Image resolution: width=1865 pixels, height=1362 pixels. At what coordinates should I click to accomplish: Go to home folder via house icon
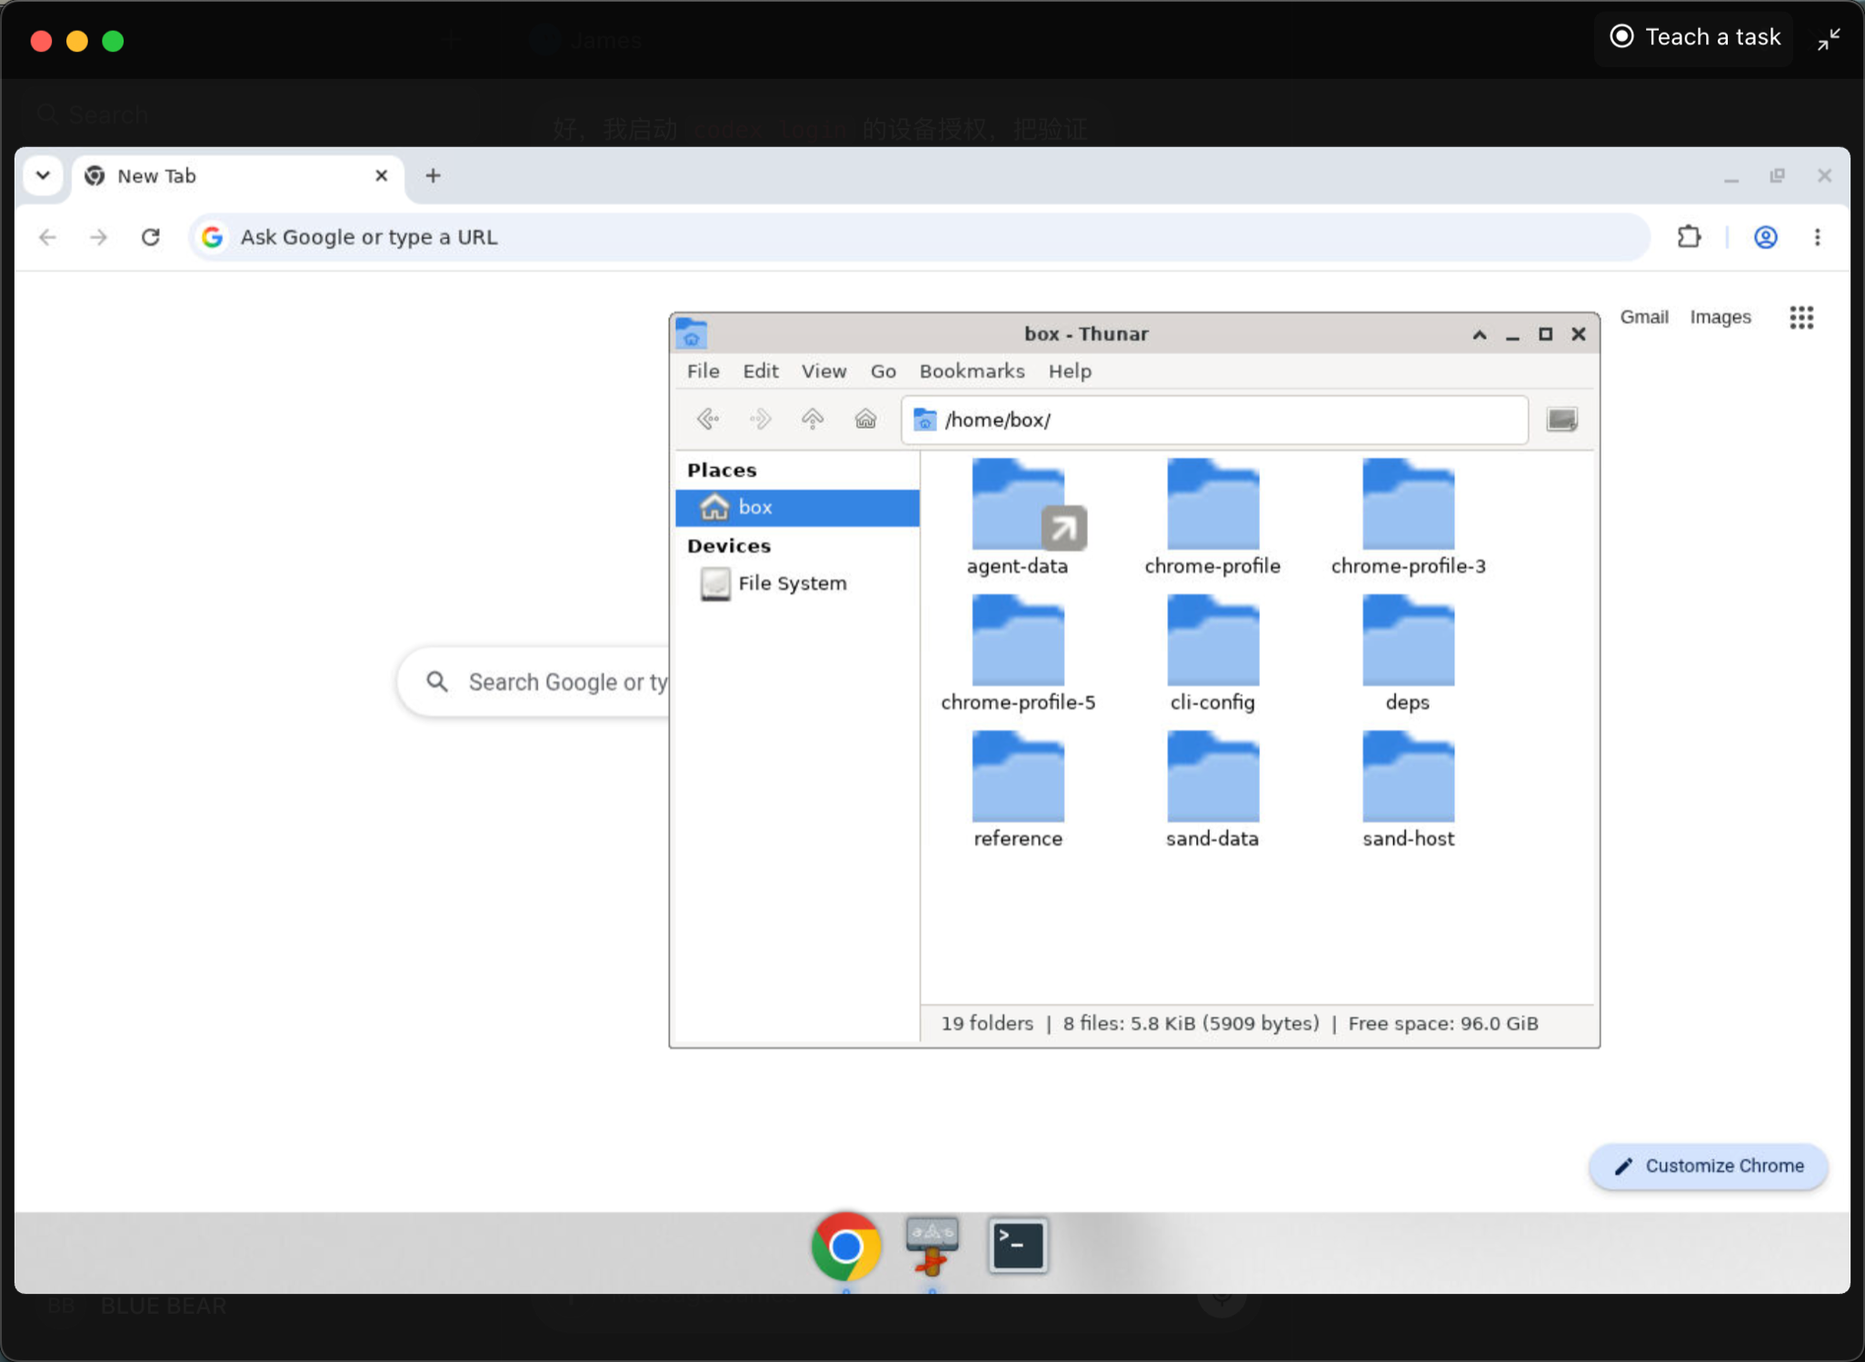(x=865, y=419)
